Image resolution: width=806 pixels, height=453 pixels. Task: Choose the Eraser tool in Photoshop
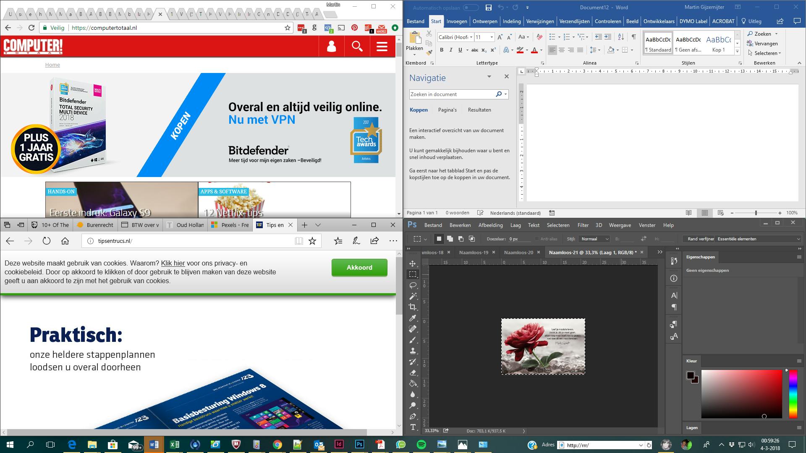pyautogui.click(x=413, y=372)
